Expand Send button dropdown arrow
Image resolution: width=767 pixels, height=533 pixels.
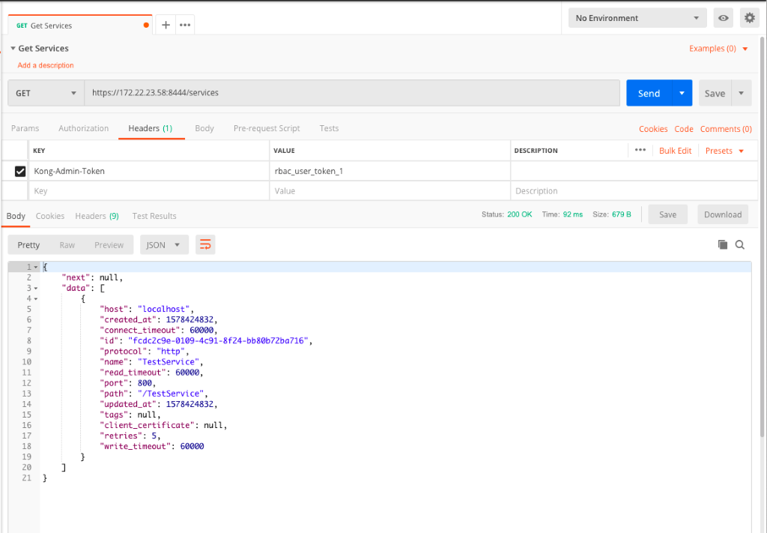coord(682,93)
